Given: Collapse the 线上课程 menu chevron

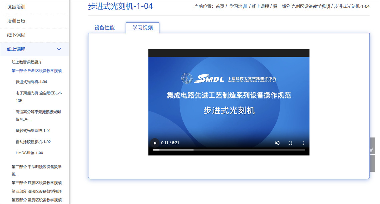Looking at the screenshot, I should coord(59,49).
